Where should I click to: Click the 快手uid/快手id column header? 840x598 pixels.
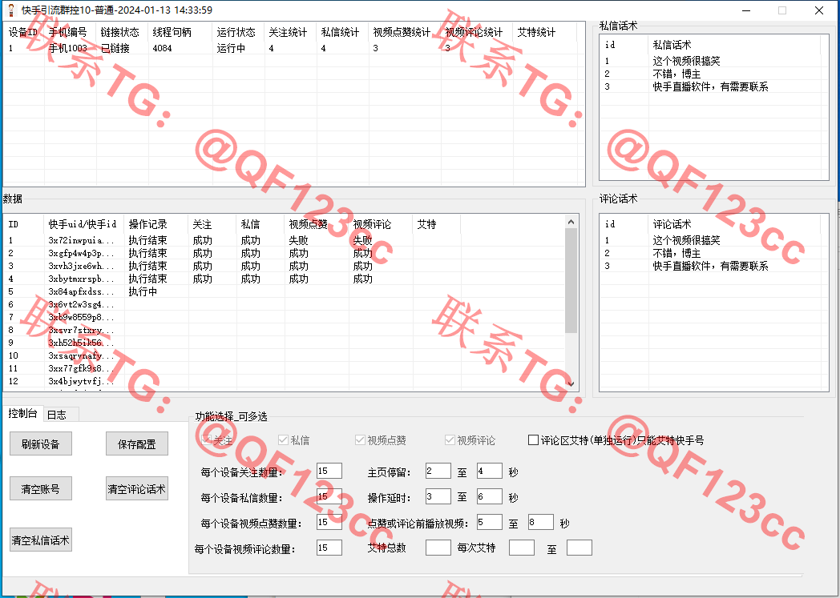(x=84, y=224)
